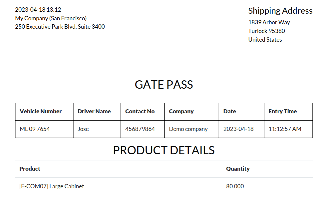
Task: Select vehicle number ML 09 7654
Action: pyautogui.click(x=35, y=129)
